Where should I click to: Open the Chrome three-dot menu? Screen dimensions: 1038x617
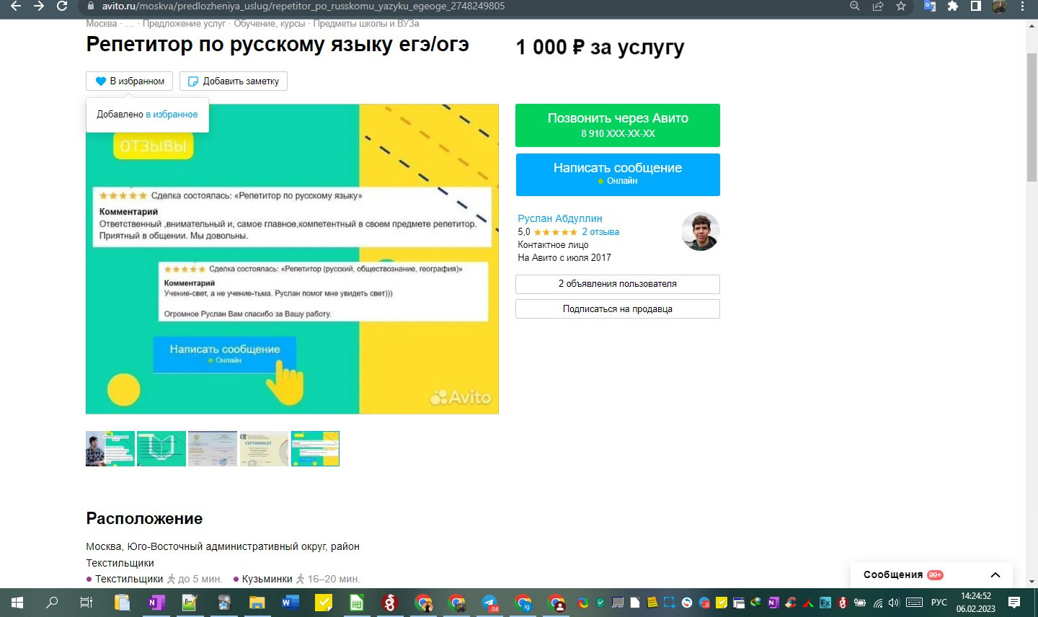[x=1022, y=6]
